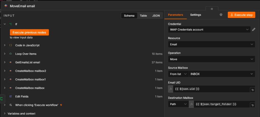Switch input view to Schema

pos(129,15)
